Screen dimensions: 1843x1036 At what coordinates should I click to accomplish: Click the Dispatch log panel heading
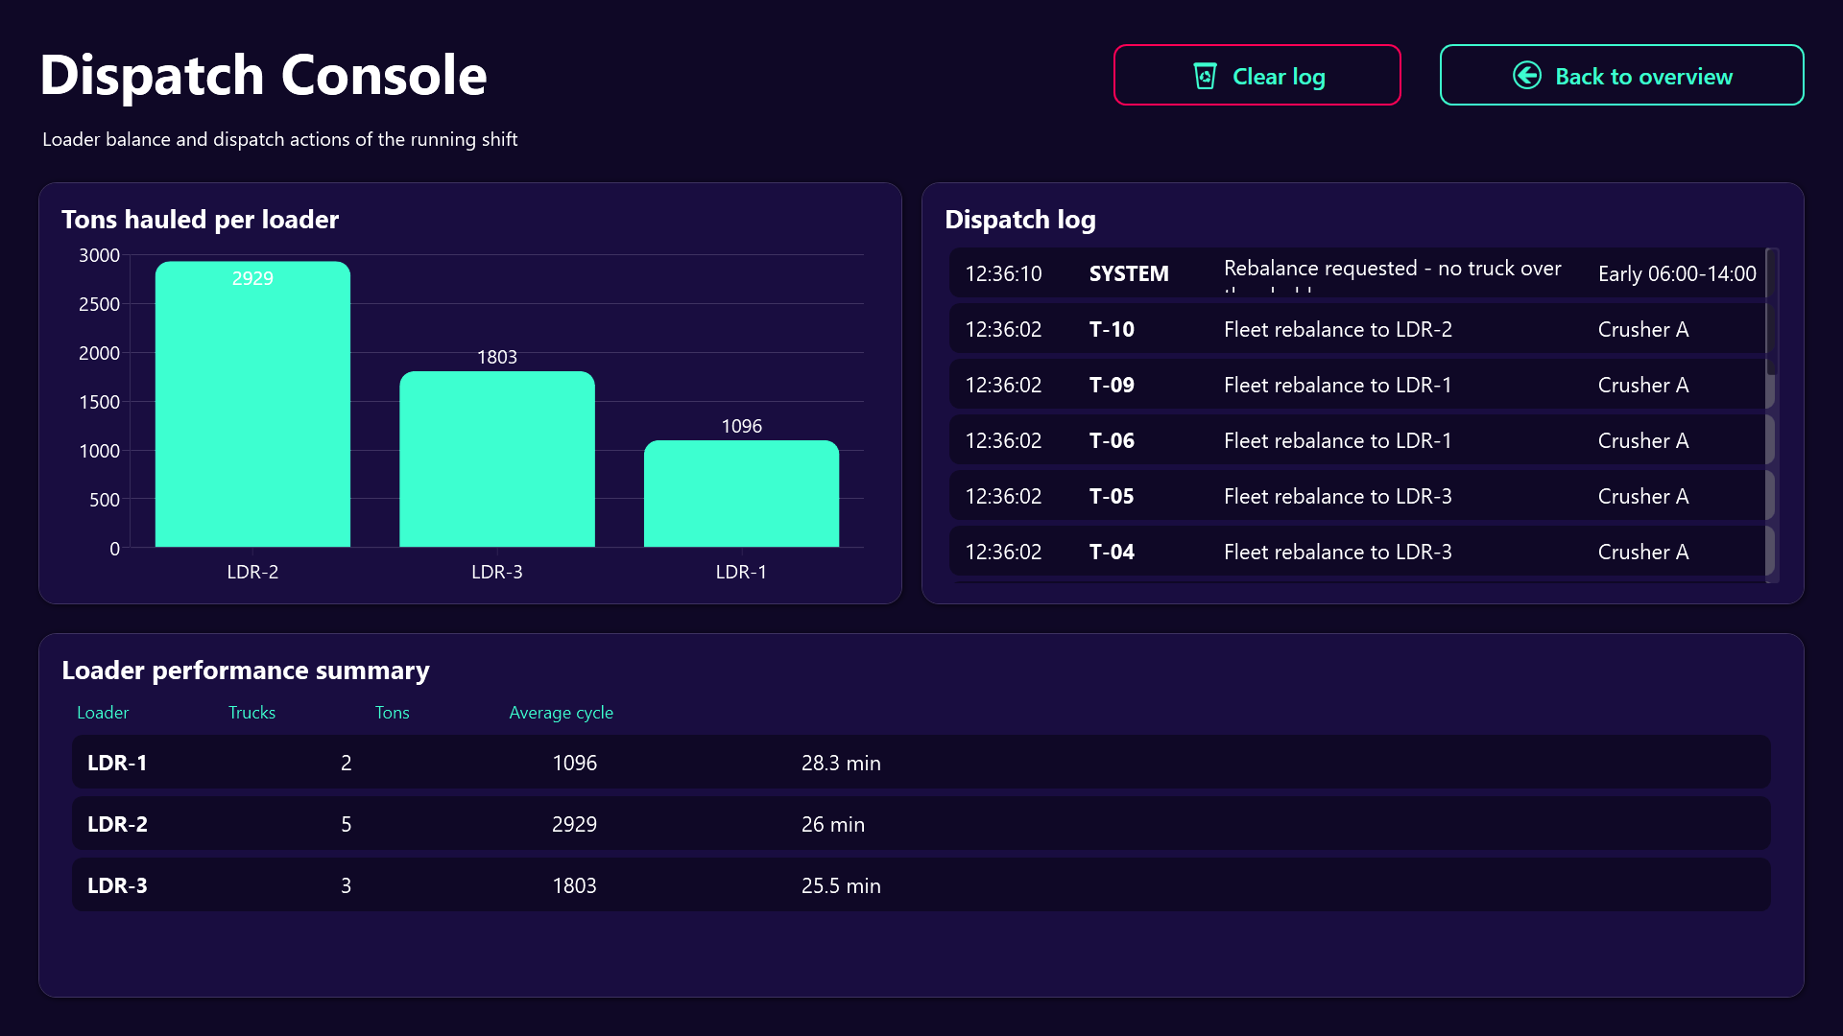click(x=1020, y=220)
